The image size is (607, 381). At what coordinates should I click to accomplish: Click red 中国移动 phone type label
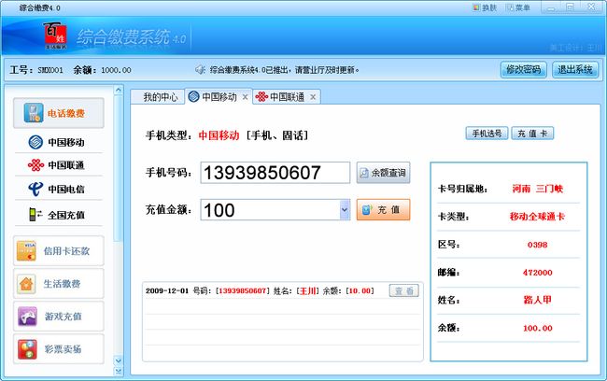coord(219,135)
